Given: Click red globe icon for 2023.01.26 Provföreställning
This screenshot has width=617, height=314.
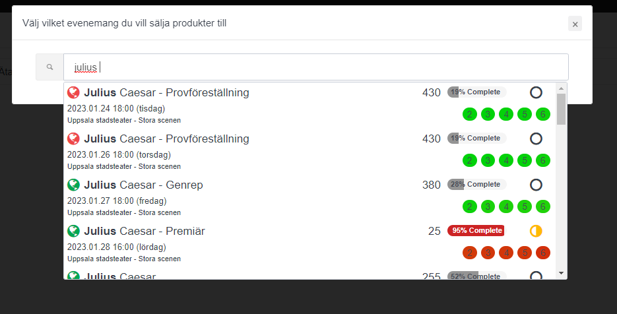Looking at the screenshot, I should coord(74,139).
